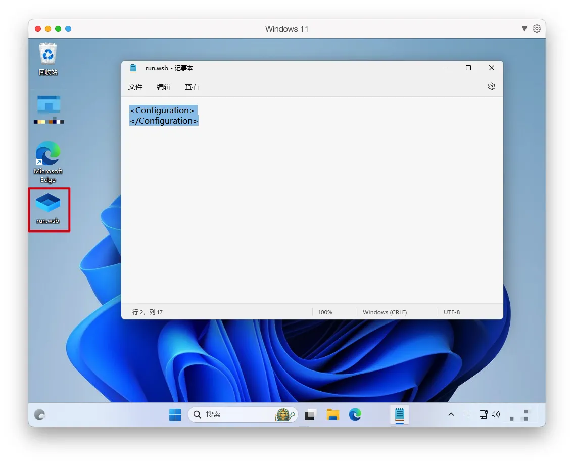Open the widgets icon at taskbar left
574x464 pixels.
[39, 414]
